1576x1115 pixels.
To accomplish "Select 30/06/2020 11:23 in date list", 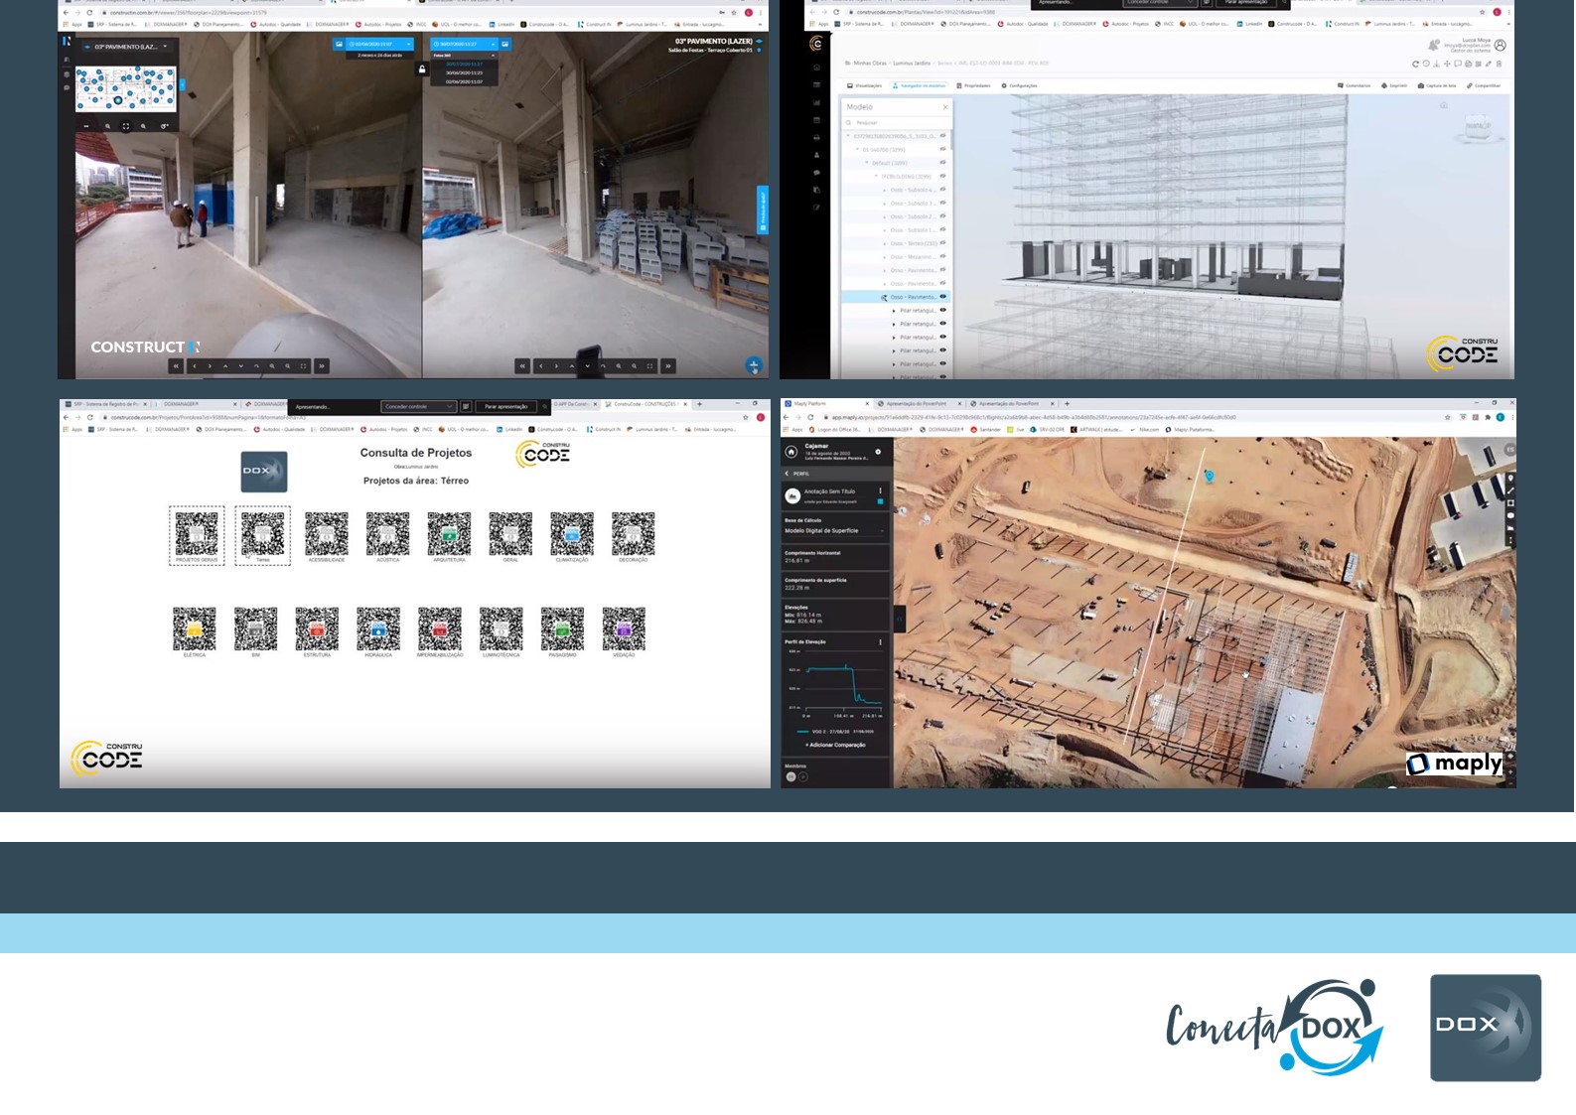I will click(x=464, y=72).
